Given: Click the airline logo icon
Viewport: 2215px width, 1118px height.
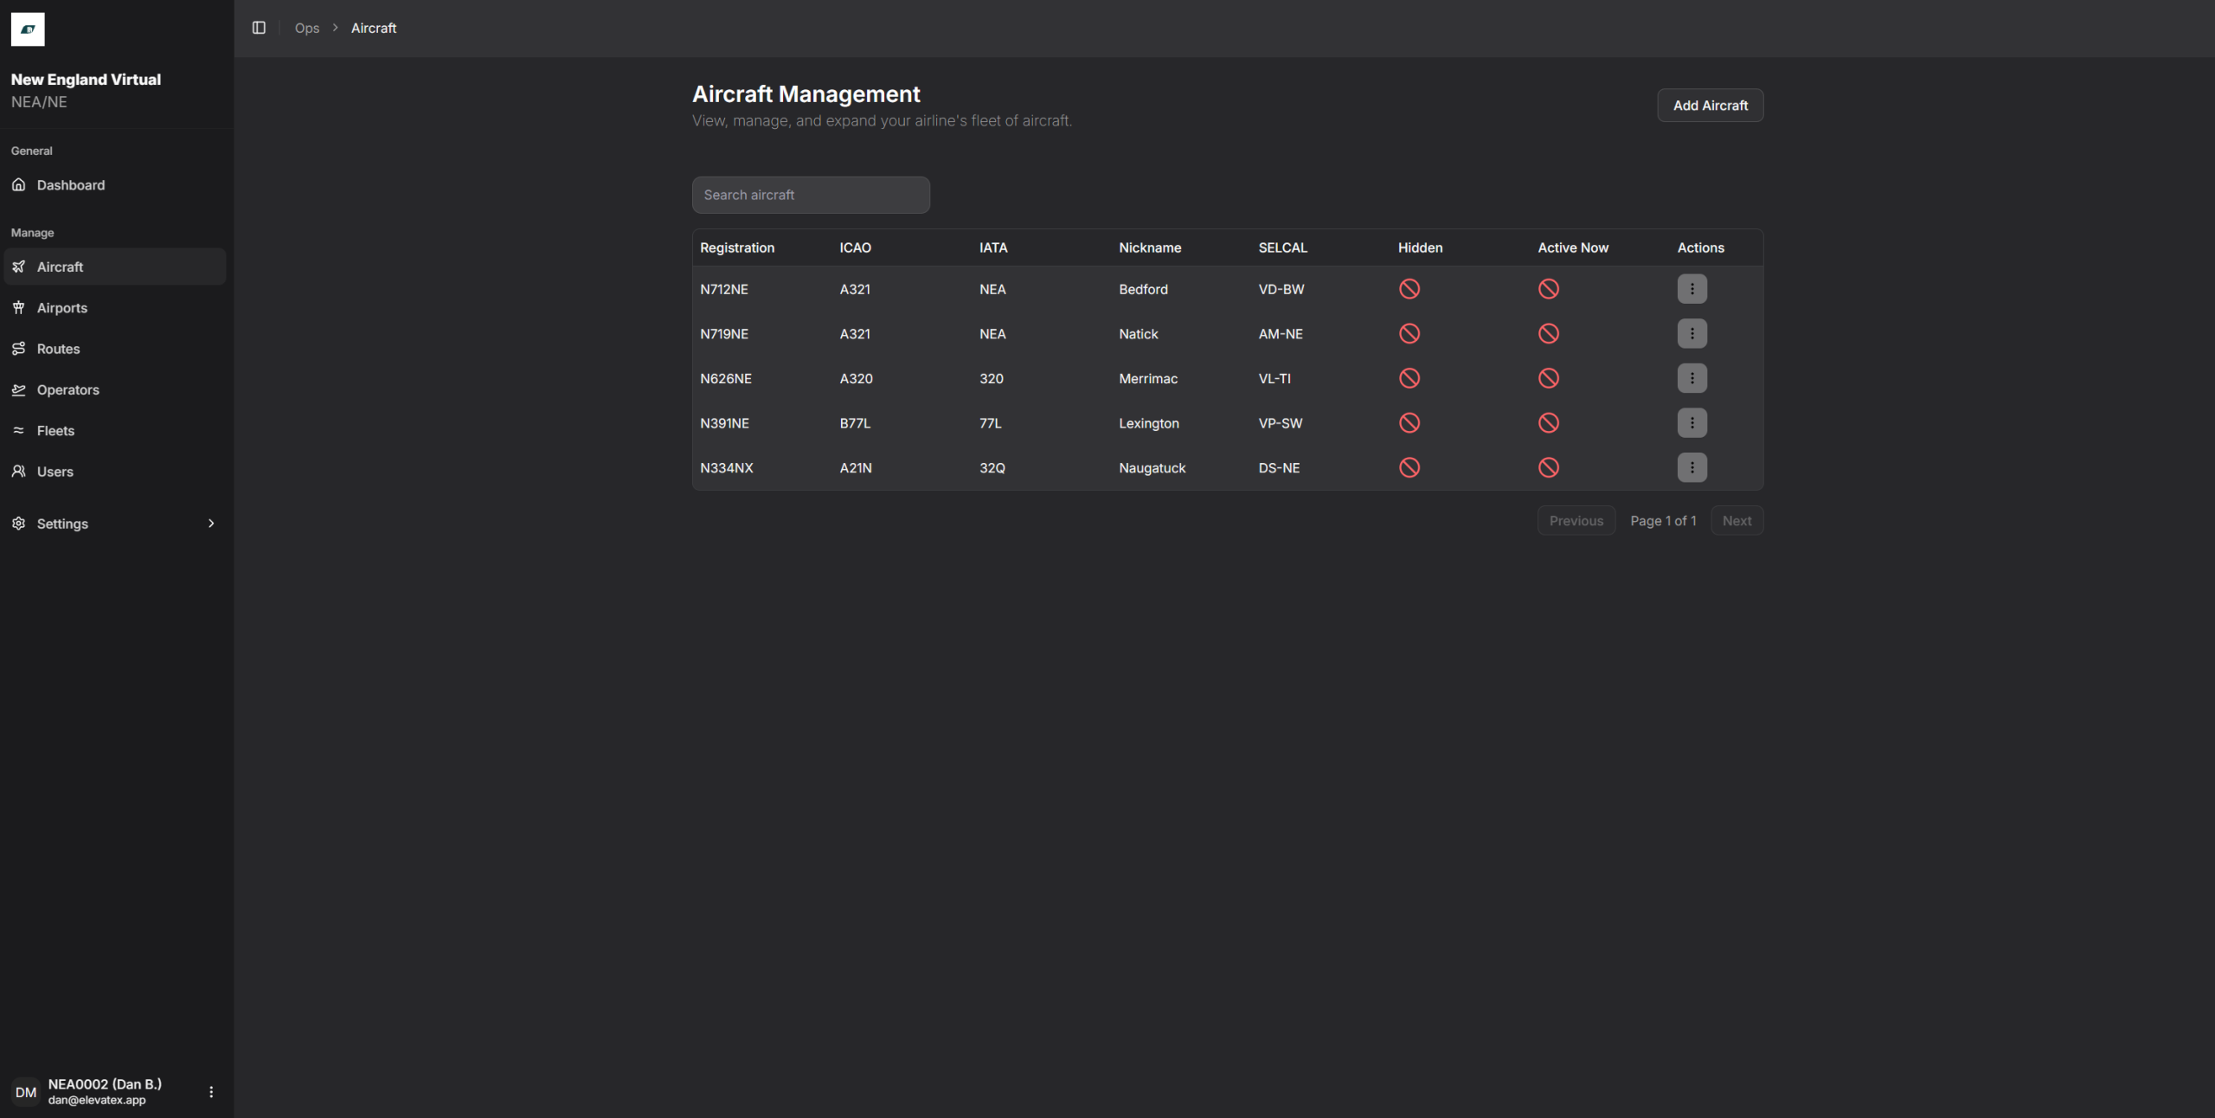Looking at the screenshot, I should [28, 29].
